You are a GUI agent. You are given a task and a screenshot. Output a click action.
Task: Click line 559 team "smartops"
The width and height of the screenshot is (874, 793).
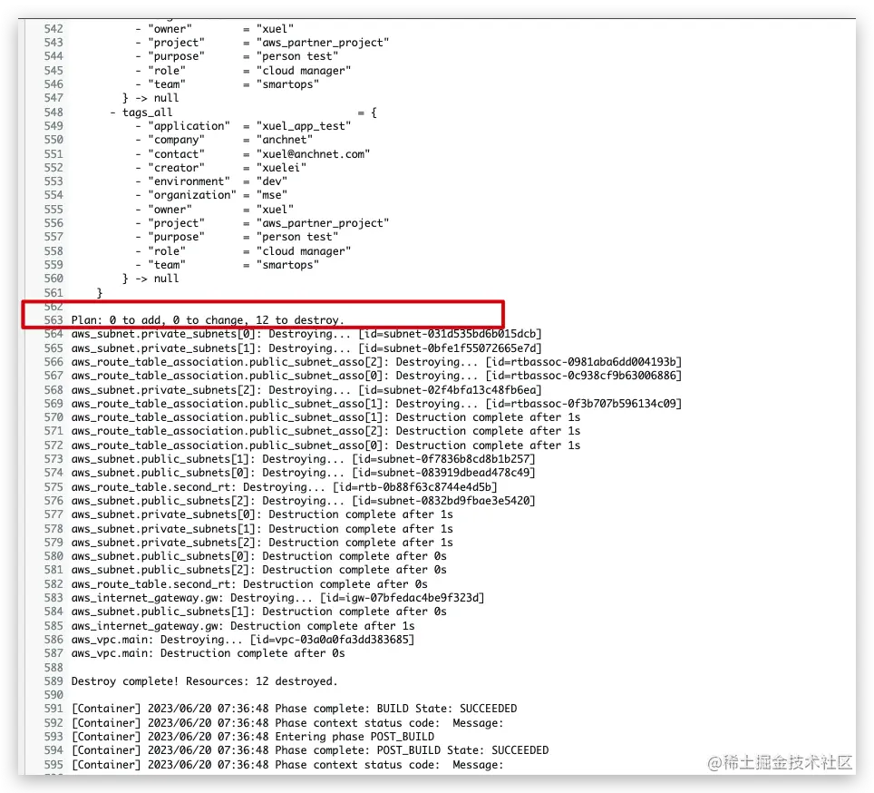click(228, 265)
